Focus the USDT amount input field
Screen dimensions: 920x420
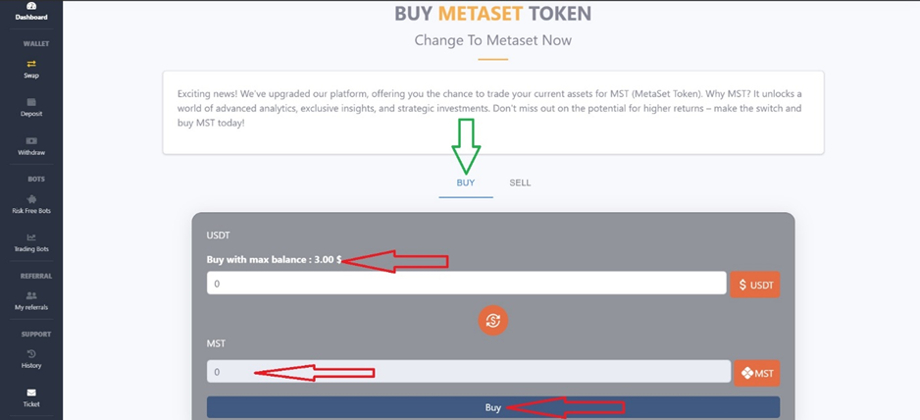[467, 284]
